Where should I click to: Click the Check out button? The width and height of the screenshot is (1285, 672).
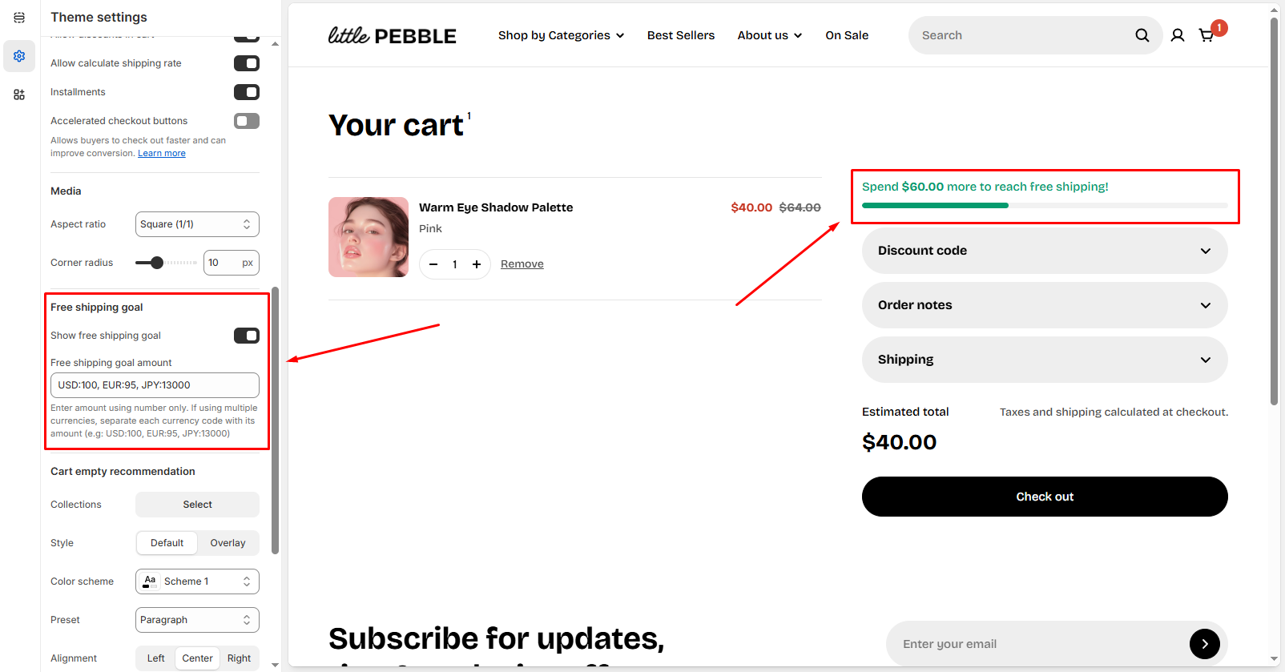[1044, 497]
